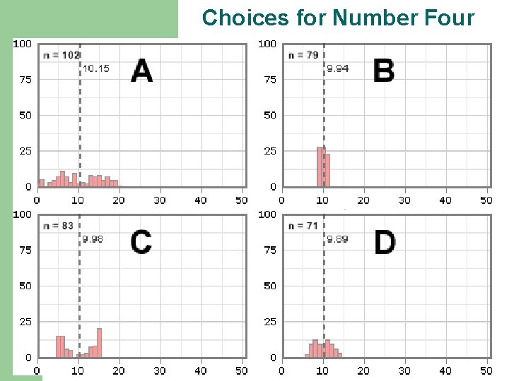Click the tallest bar in histogram B
Viewport: 509px width, 381px height.
[320, 168]
